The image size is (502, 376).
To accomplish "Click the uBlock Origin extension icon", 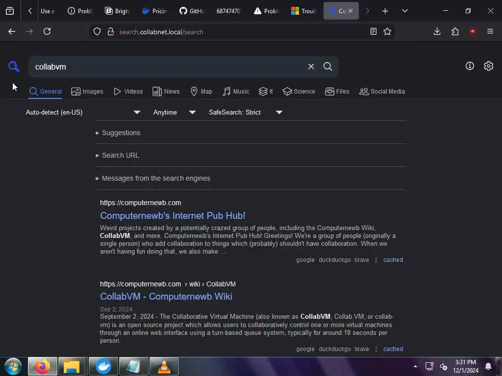I will 472,31.
